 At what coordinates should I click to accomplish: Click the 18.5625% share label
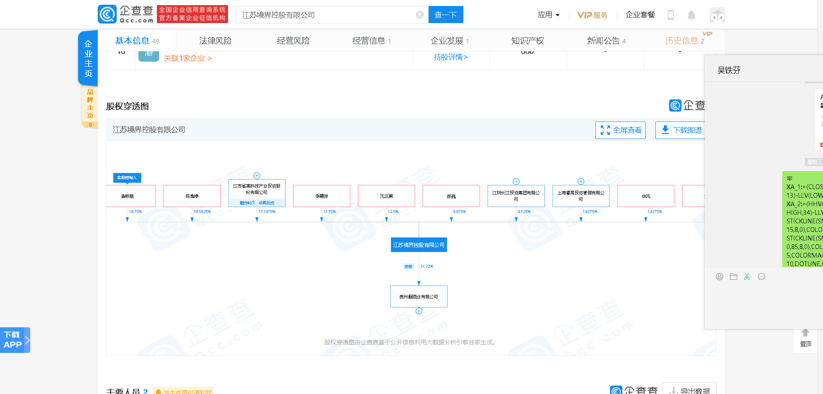pos(202,212)
